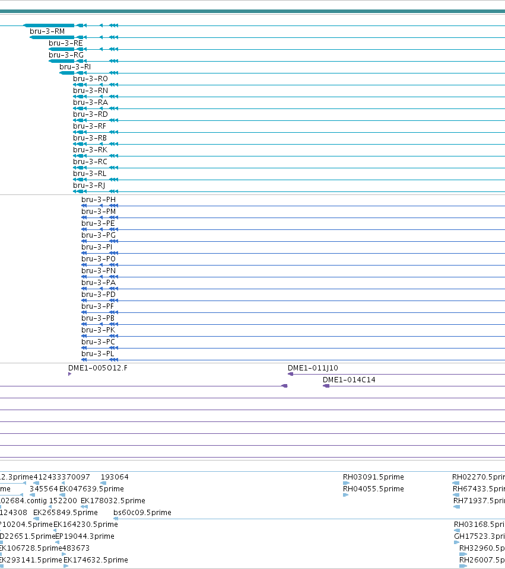Viewport: 505px width, 569px height.
Task: Click the 193064 EST label
Action: 115,477
